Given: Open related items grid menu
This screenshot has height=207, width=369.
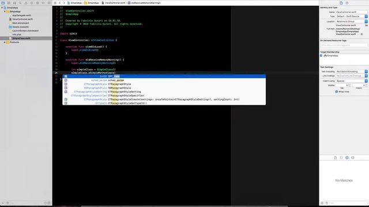Looking at the screenshot, I should click(x=55, y=3).
